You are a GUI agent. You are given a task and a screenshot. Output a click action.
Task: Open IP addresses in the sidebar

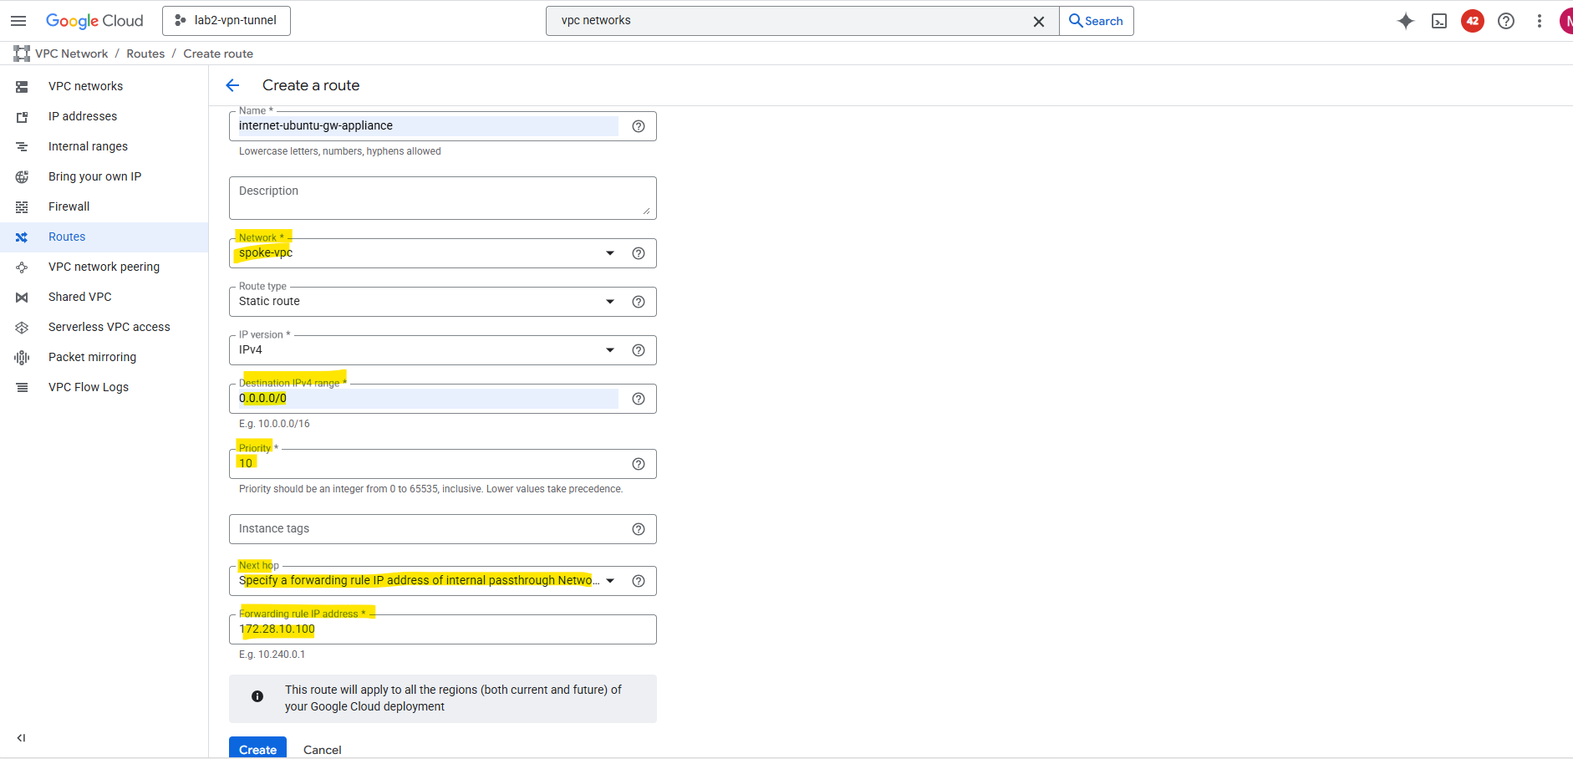point(104,116)
